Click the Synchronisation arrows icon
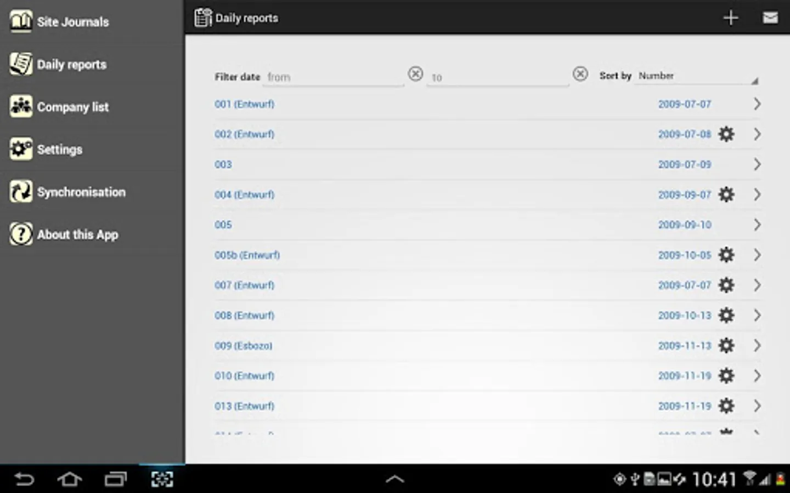790x493 pixels. (x=21, y=192)
